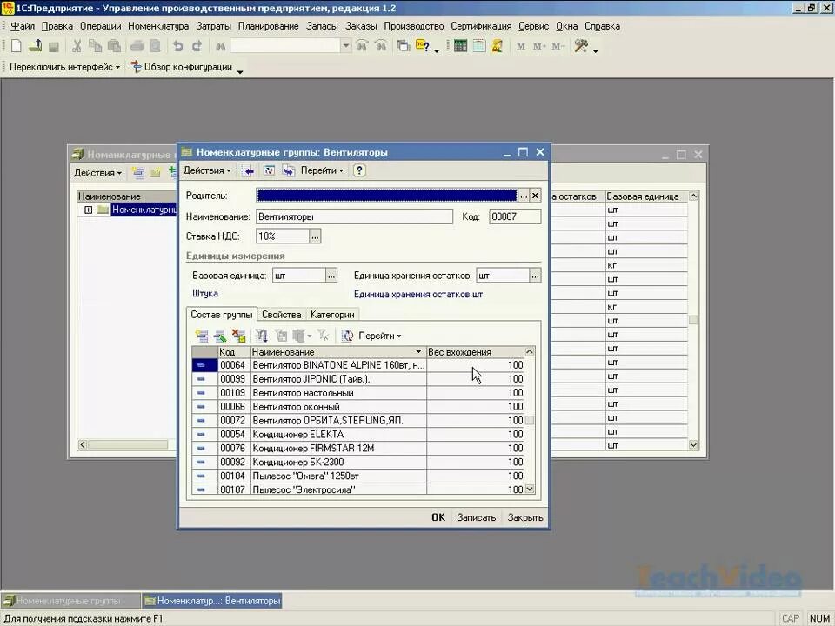Click the Вес вхождения column header
The image size is (835, 626).
click(476, 352)
